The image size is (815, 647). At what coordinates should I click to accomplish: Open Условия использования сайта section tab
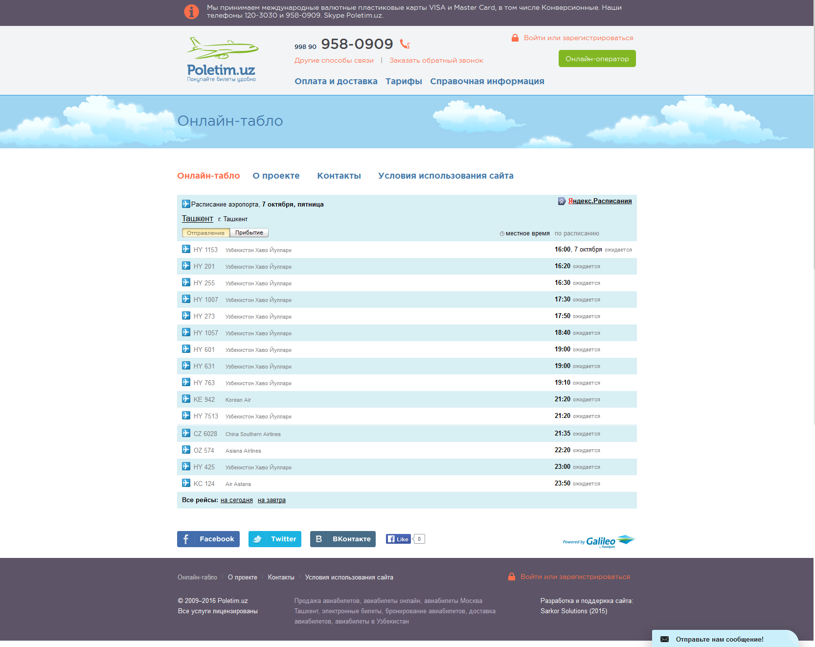point(446,176)
